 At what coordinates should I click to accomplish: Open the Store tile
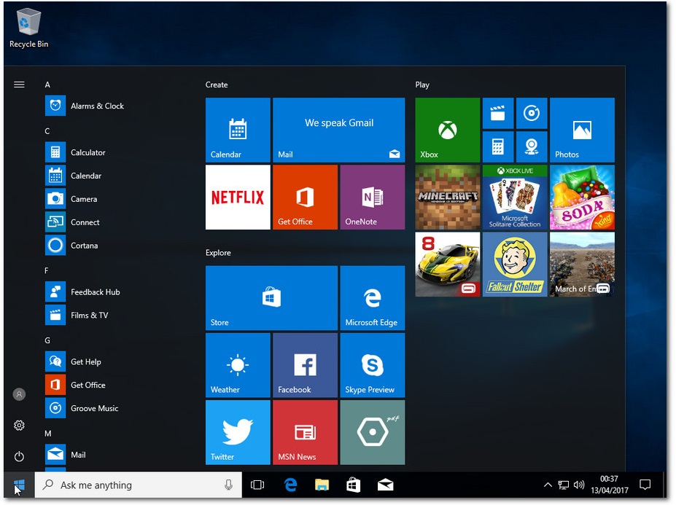tap(271, 298)
